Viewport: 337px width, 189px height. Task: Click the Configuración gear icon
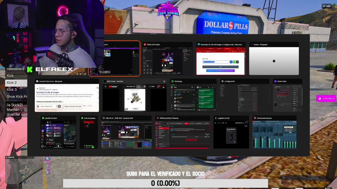point(222,81)
